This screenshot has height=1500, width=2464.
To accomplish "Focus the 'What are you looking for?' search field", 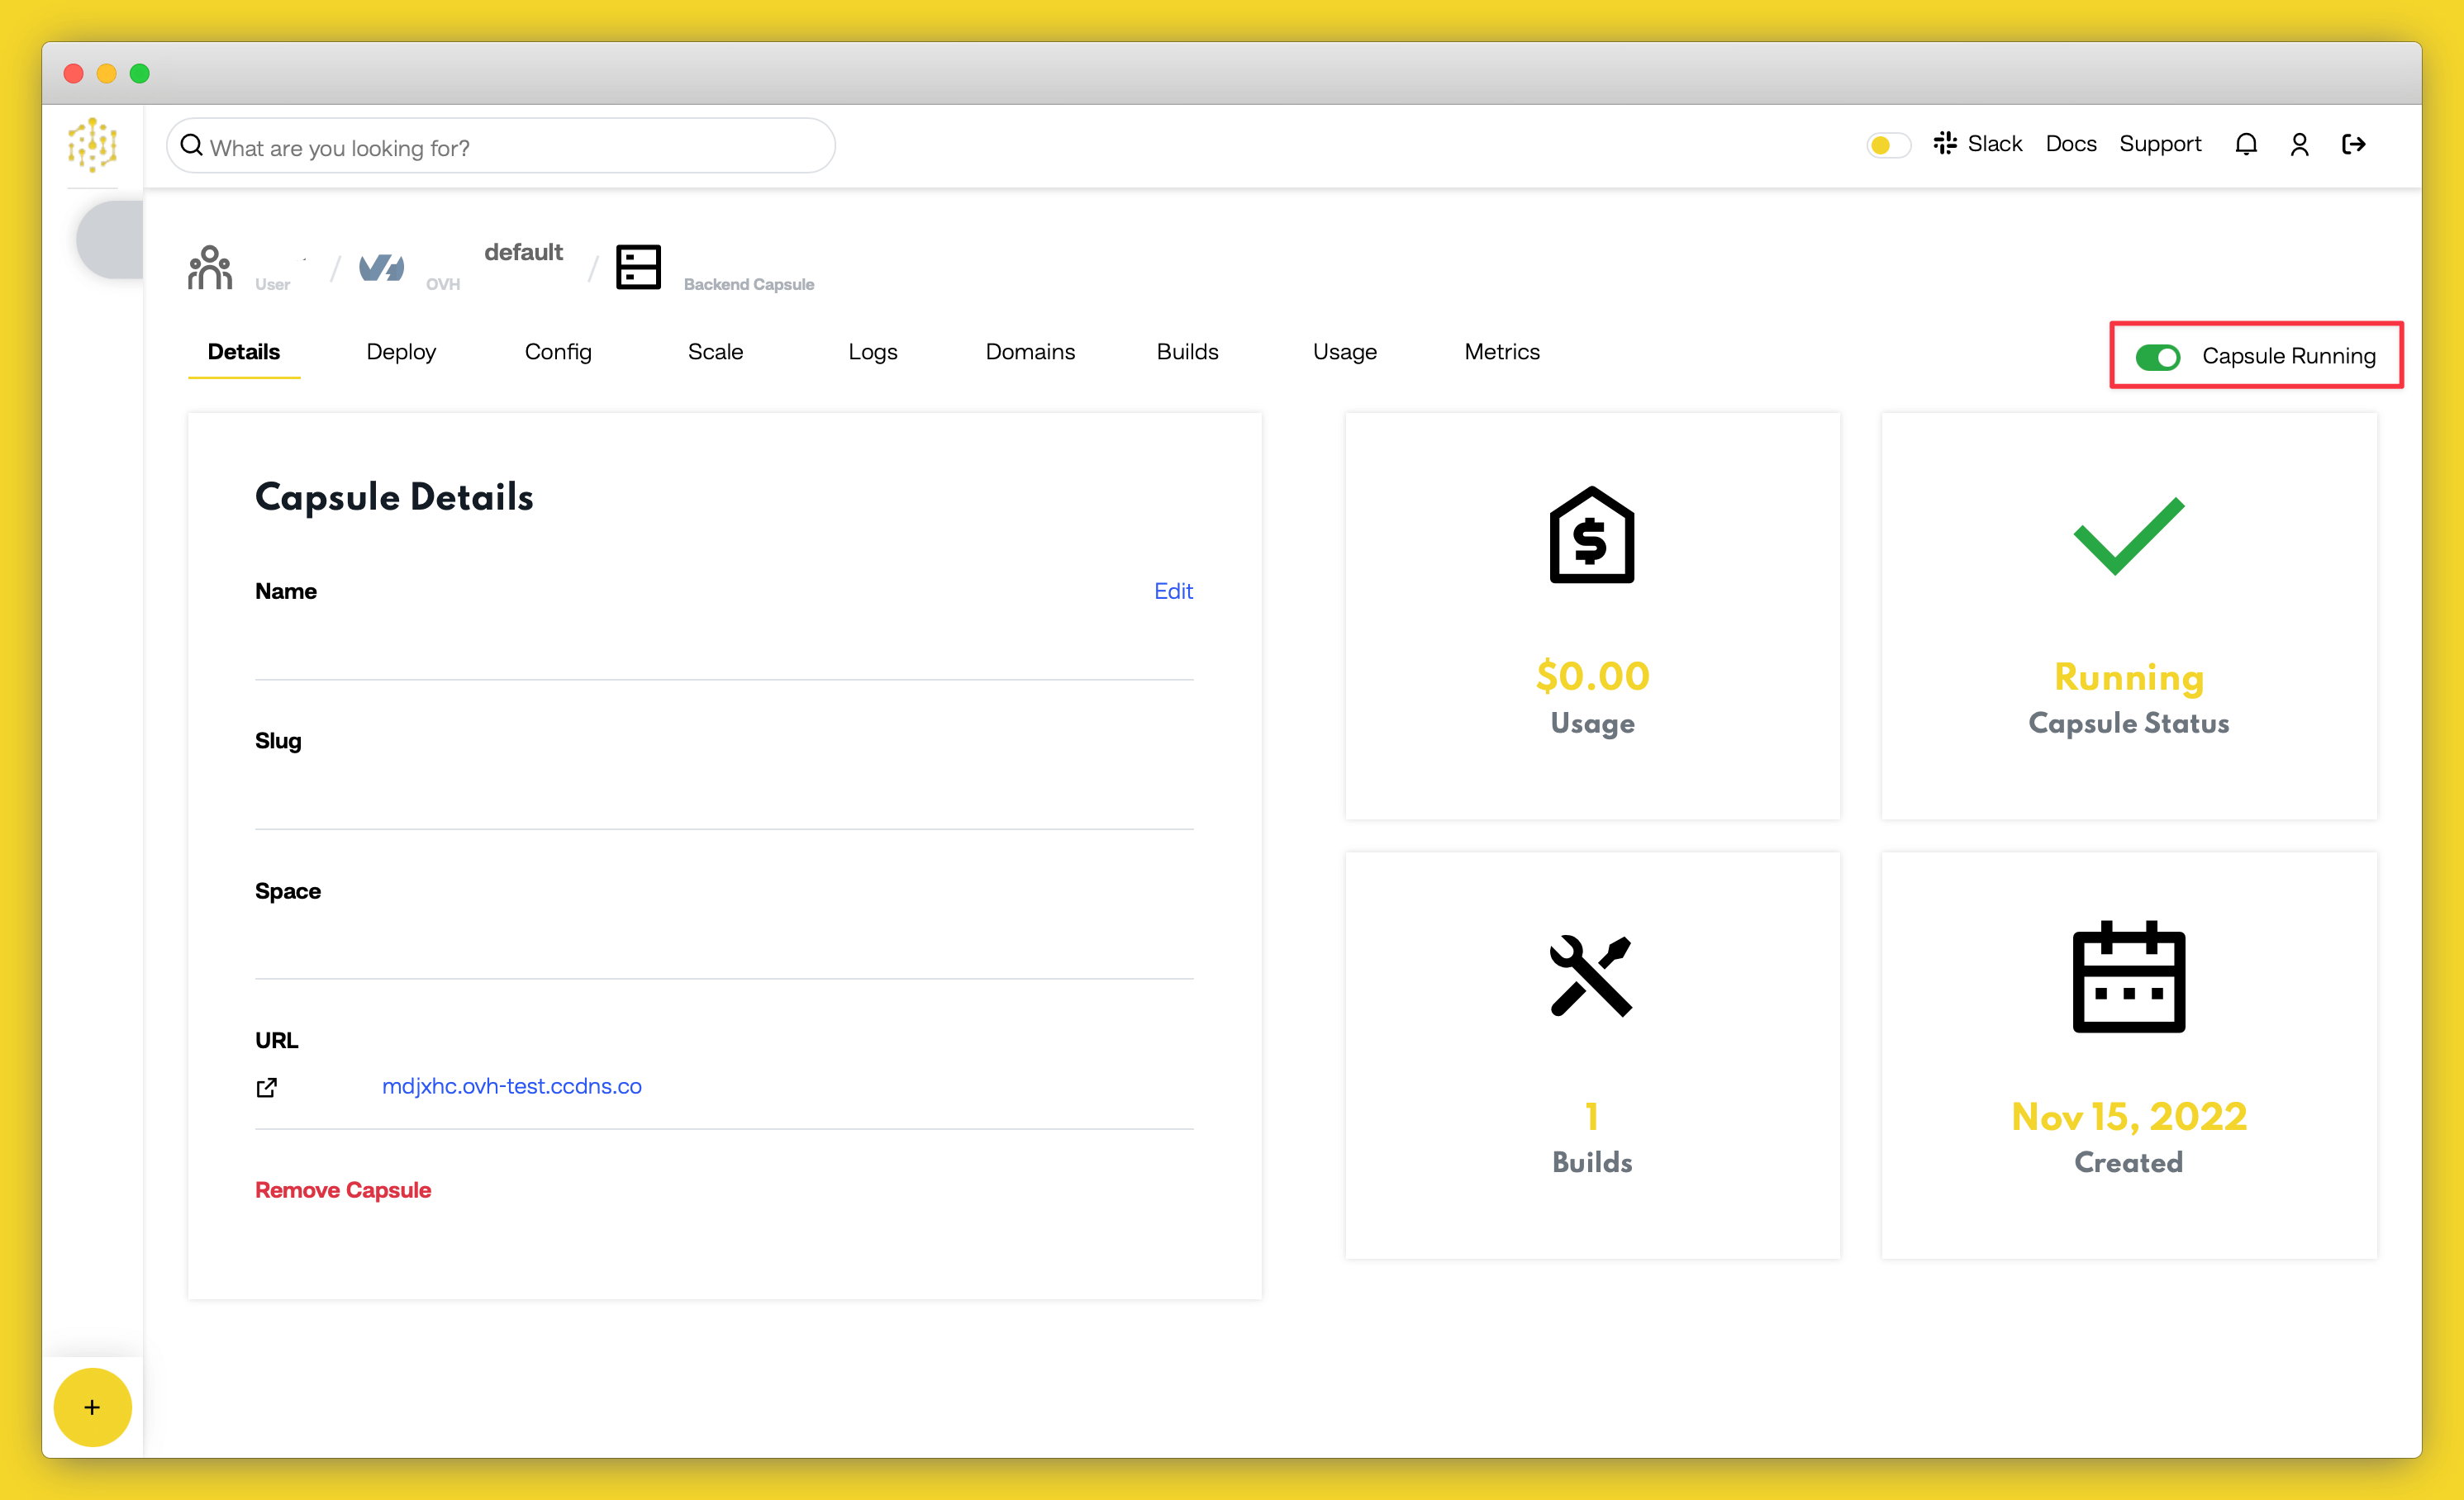I will [501, 146].
